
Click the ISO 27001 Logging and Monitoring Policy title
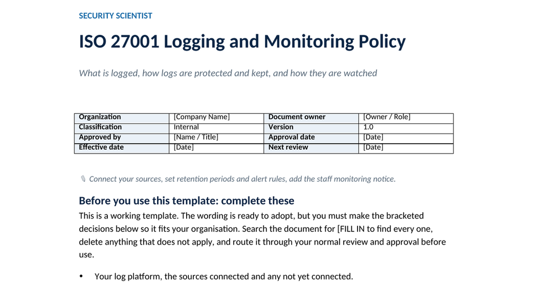tap(242, 42)
